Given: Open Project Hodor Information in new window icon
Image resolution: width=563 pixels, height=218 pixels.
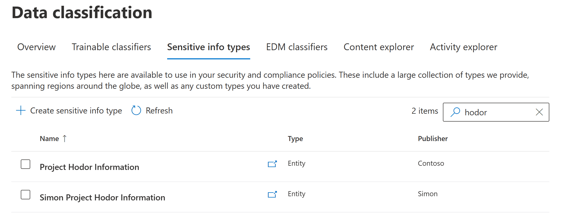Looking at the screenshot, I should tap(272, 164).
